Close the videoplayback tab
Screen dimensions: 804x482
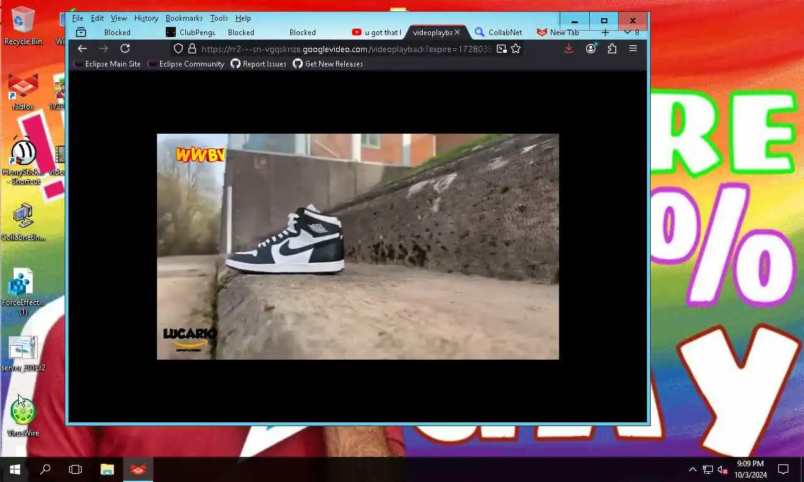point(457,32)
